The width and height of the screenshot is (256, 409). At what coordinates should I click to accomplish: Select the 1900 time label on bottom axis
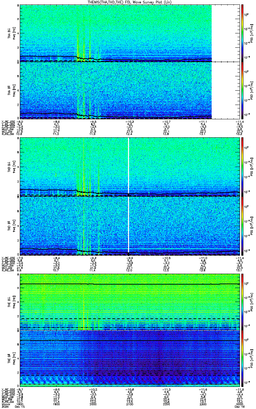point(57,404)
